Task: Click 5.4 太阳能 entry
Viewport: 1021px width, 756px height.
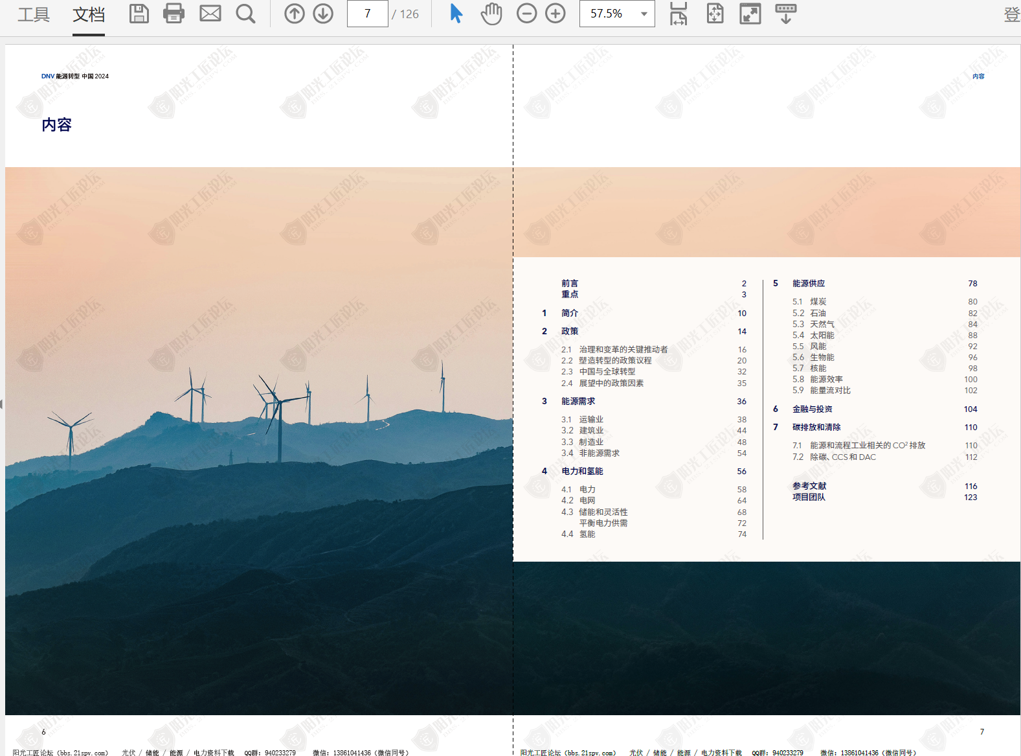Action: click(813, 335)
